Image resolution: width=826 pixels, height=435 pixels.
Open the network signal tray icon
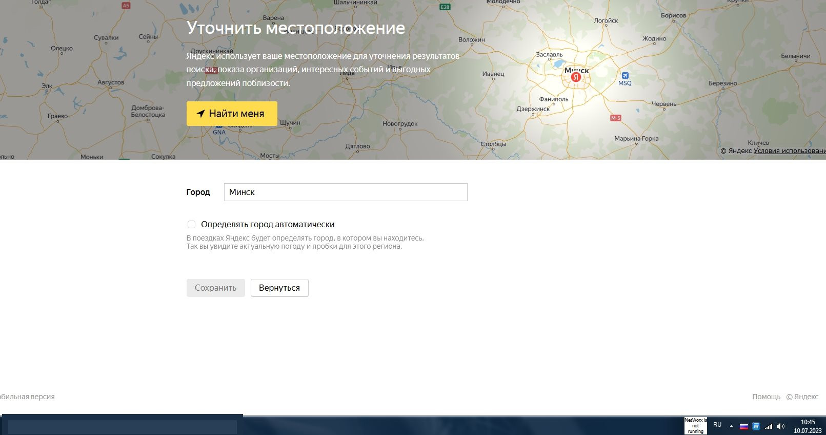(769, 426)
